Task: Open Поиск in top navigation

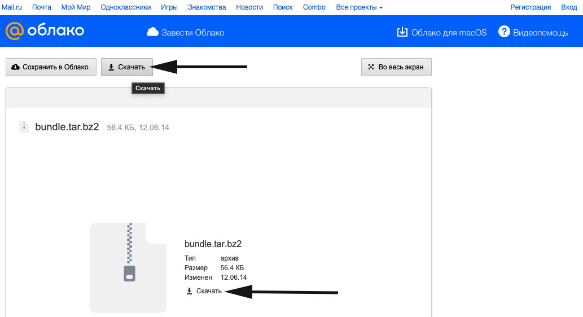Action: (283, 7)
